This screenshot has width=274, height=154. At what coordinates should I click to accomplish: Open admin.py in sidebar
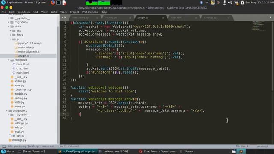point(20,81)
